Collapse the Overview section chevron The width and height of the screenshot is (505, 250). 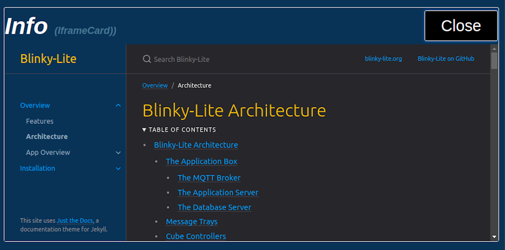118,106
